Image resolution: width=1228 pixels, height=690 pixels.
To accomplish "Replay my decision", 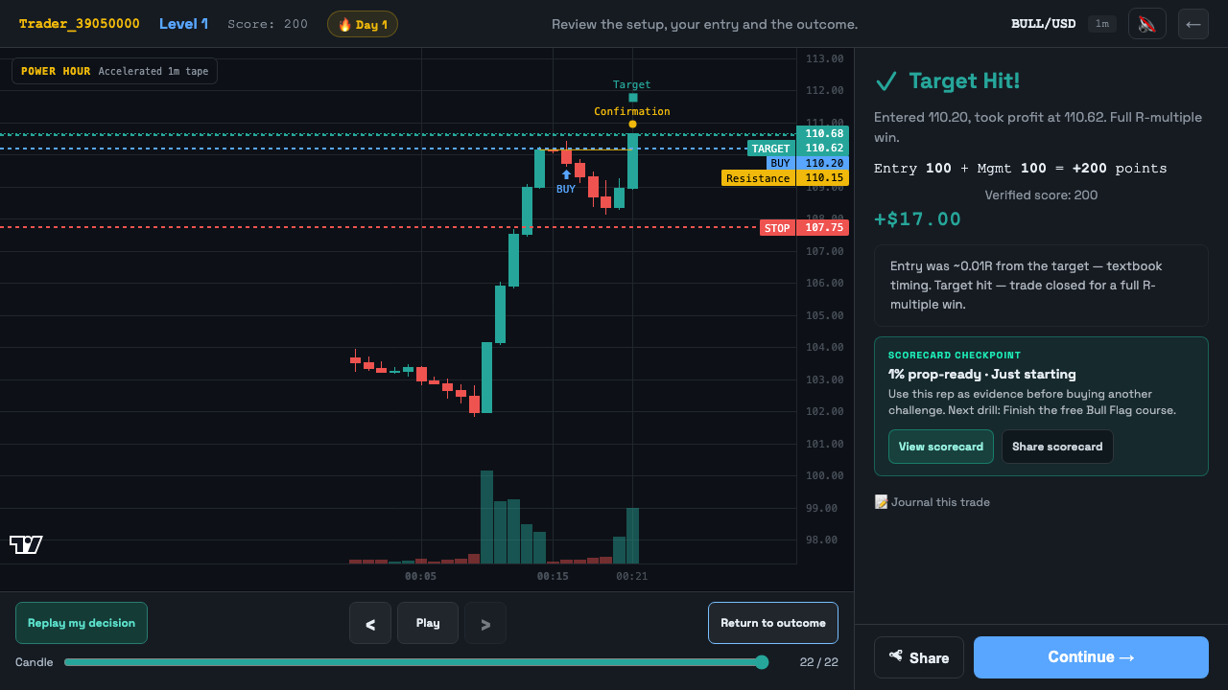I will click(82, 623).
